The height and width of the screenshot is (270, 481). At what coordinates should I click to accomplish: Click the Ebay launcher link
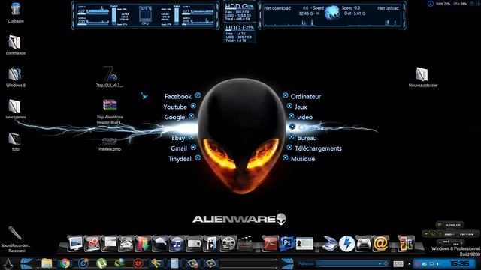(x=178, y=138)
